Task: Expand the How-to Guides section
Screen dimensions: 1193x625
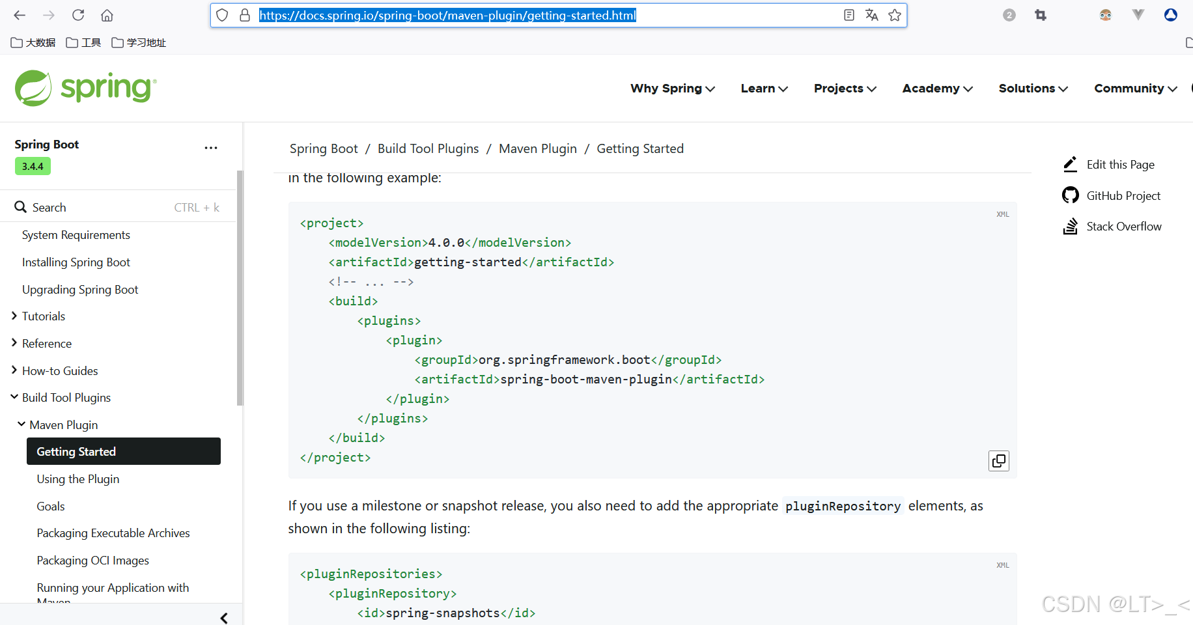Action: click(13, 370)
